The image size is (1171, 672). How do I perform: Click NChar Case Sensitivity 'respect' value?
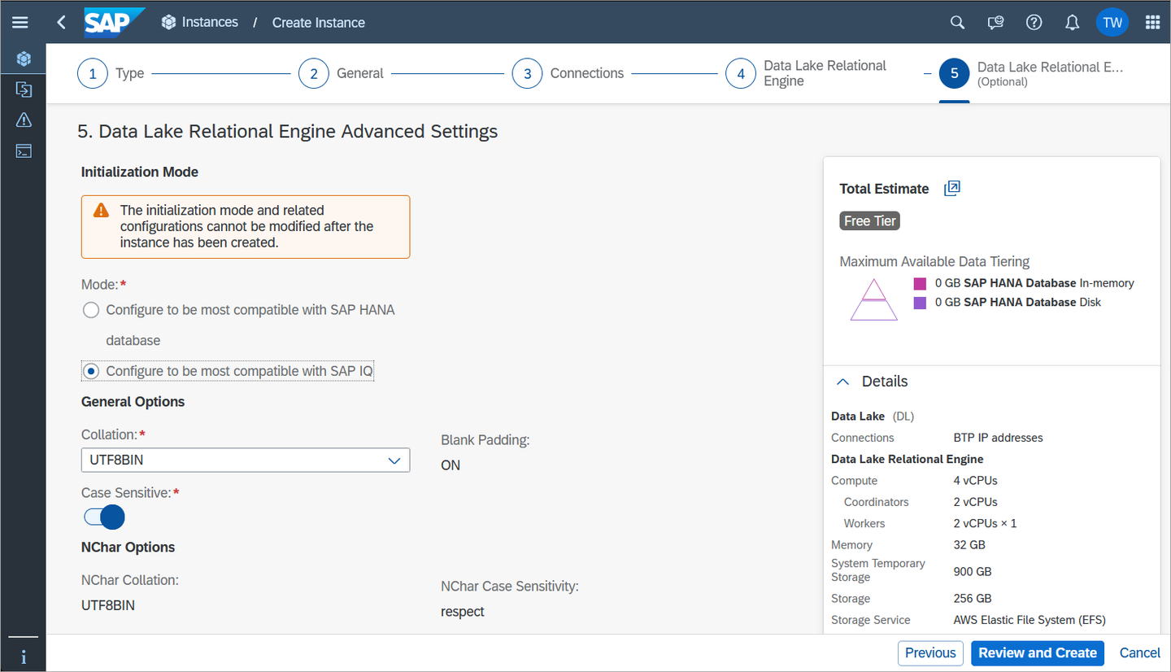pos(463,612)
